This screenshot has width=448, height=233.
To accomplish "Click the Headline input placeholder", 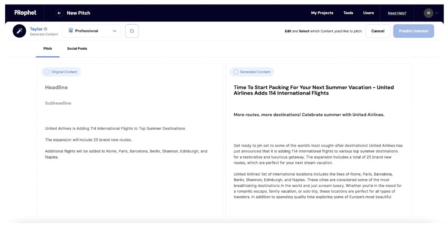I will (x=56, y=87).
